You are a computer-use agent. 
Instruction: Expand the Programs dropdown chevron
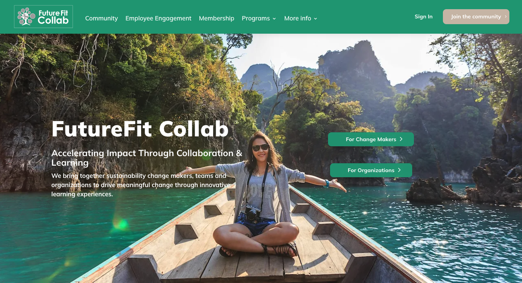coord(274,19)
